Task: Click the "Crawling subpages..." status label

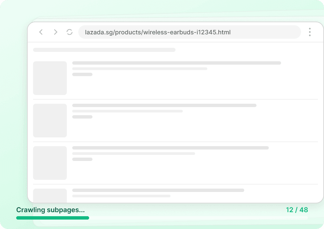Action: point(50,210)
